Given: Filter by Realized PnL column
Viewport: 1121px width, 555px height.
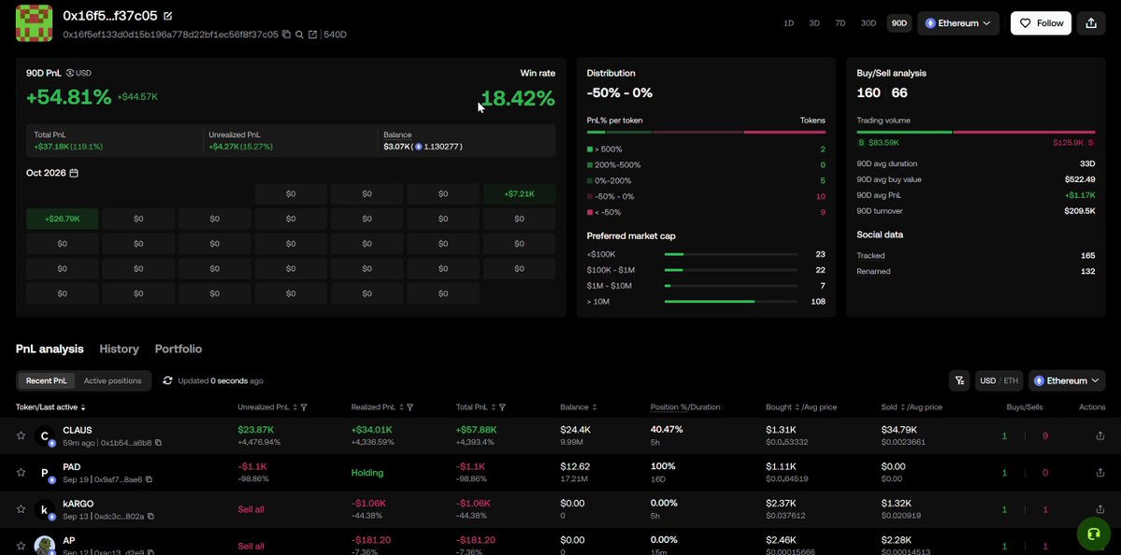Looking at the screenshot, I should click(410, 407).
